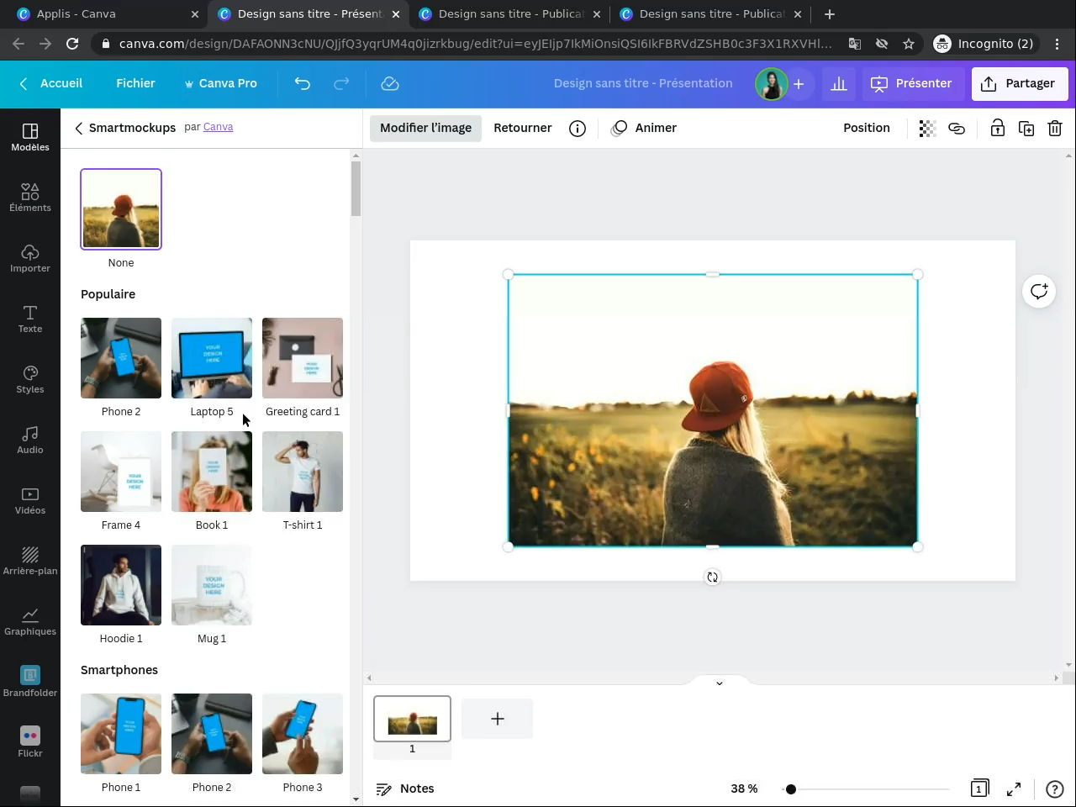Select the None mockup thumbnail
Image resolution: width=1076 pixels, height=807 pixels.
pyautogui.click(x=121, y=209)
